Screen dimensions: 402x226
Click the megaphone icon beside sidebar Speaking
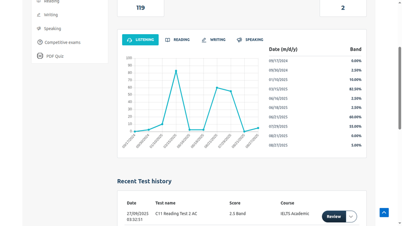click(39, 29)
